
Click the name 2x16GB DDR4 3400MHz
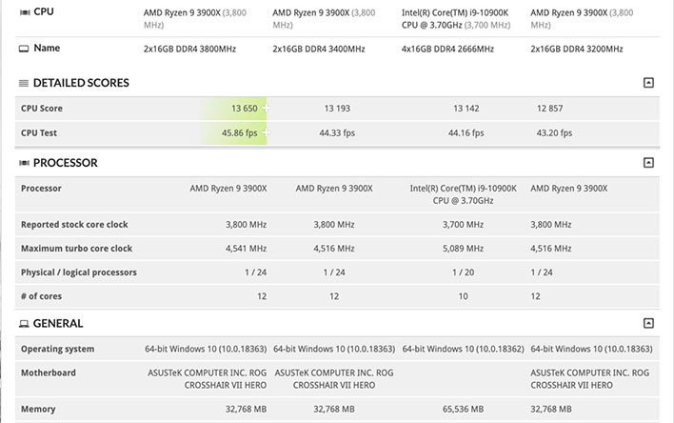coord(319,49)
